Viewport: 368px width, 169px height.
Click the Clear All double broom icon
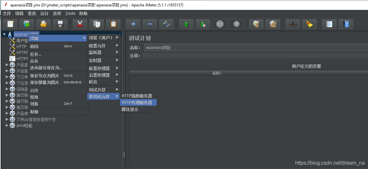273,24
